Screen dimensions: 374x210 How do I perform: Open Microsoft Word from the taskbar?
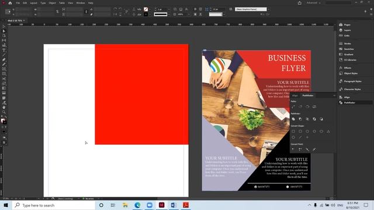[x=174, y=205]
